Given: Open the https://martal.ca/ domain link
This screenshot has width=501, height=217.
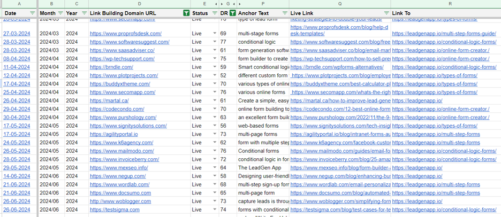Looking at the screenshot, I should [109, 100].
